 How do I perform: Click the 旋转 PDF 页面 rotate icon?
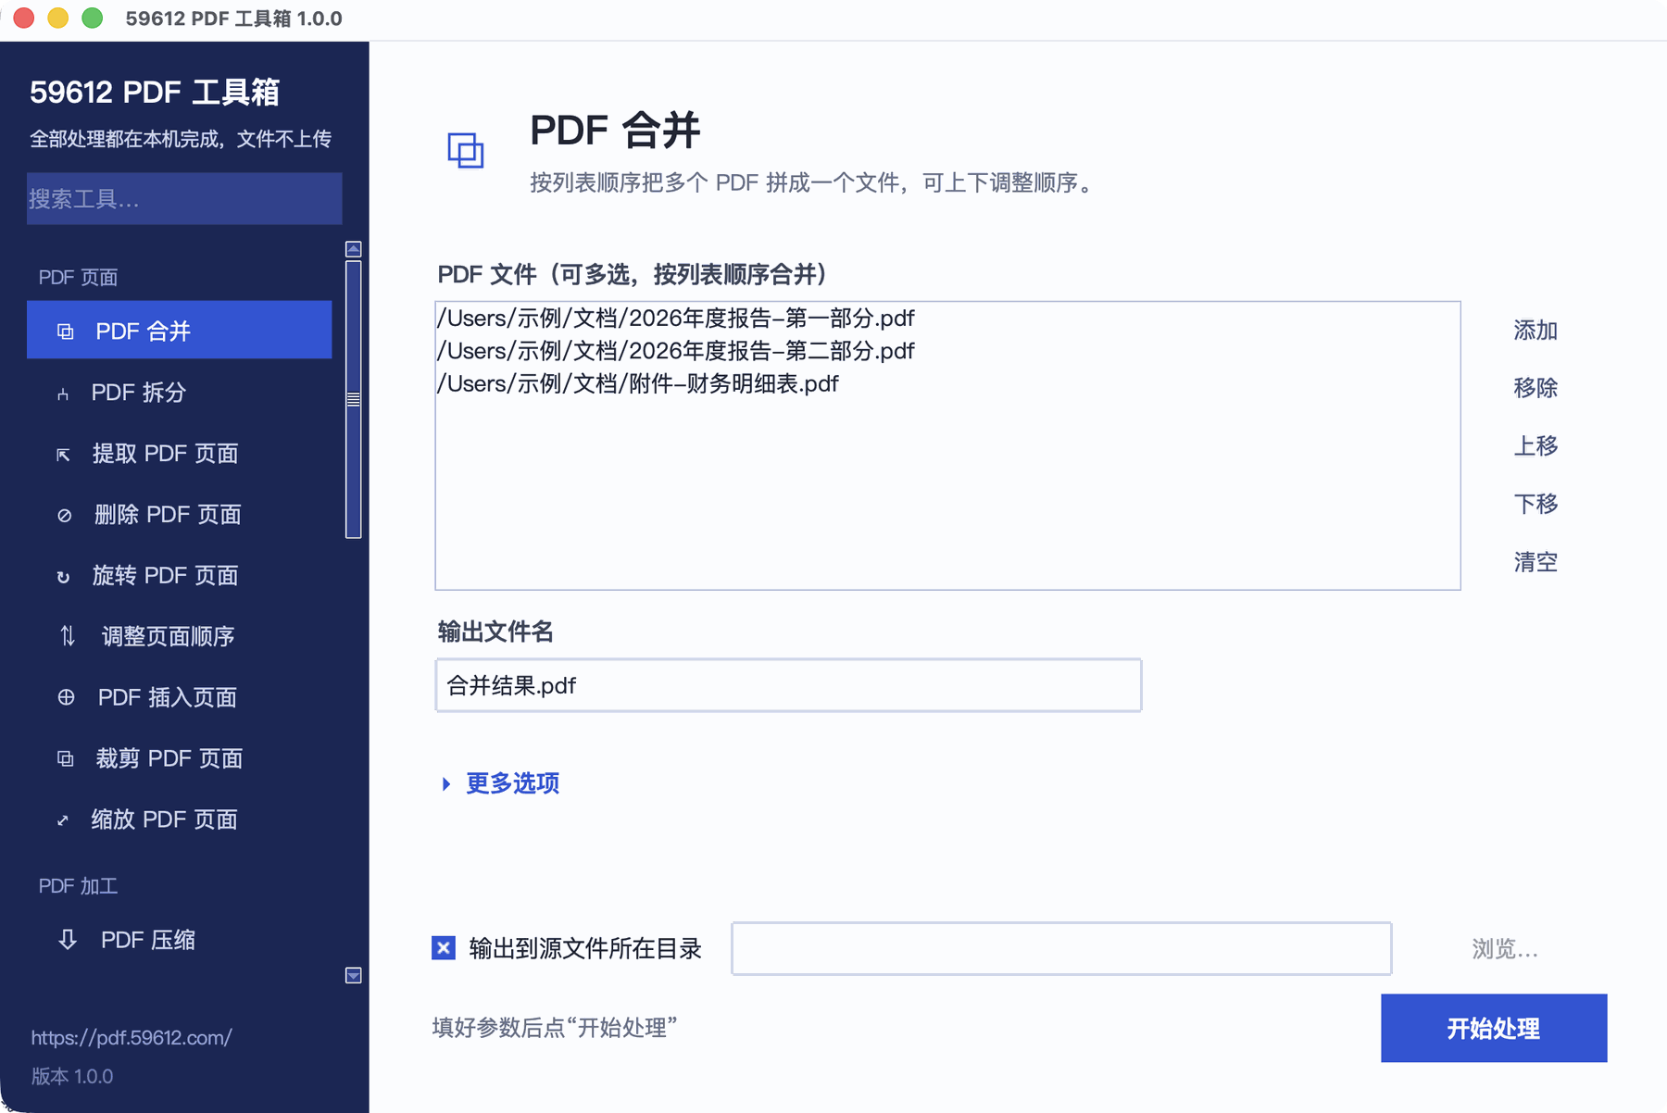tap(63, 576)
